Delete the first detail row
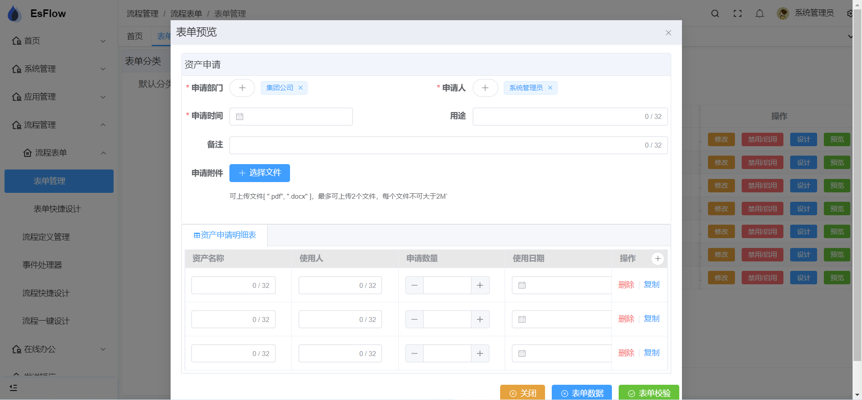862x400 pixels. point(626,285)
